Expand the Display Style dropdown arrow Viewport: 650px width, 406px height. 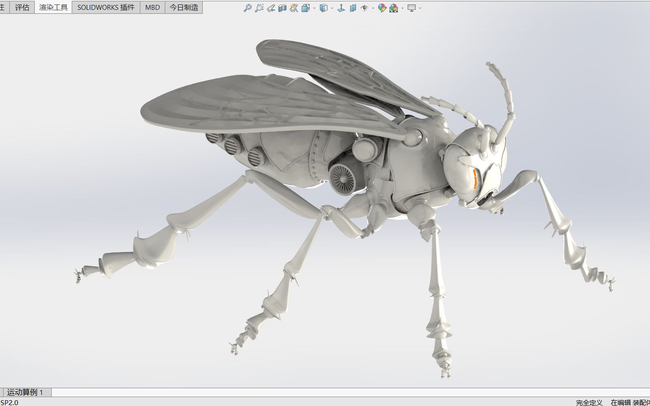[x=332, y=8]
